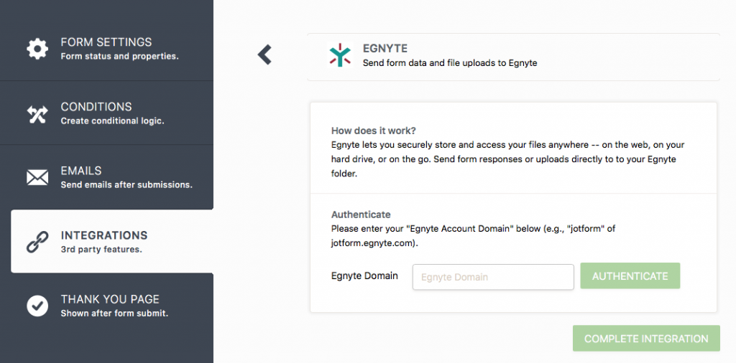Select the Integrations tab label
This screenshot has height=363, width=736.
(x=104, y=235)
